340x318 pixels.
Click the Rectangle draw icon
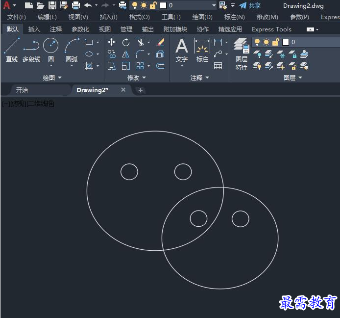pyautogui.click(x=89, y=42)
